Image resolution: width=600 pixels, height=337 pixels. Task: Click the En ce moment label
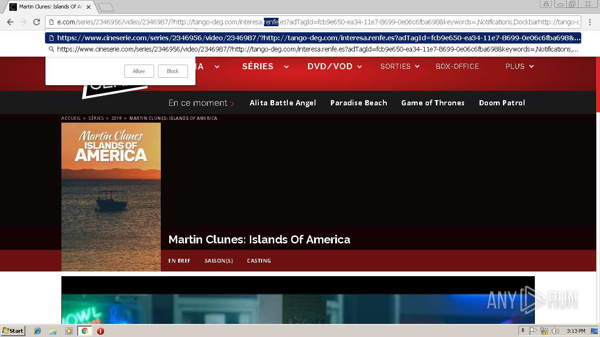point(198,103)
